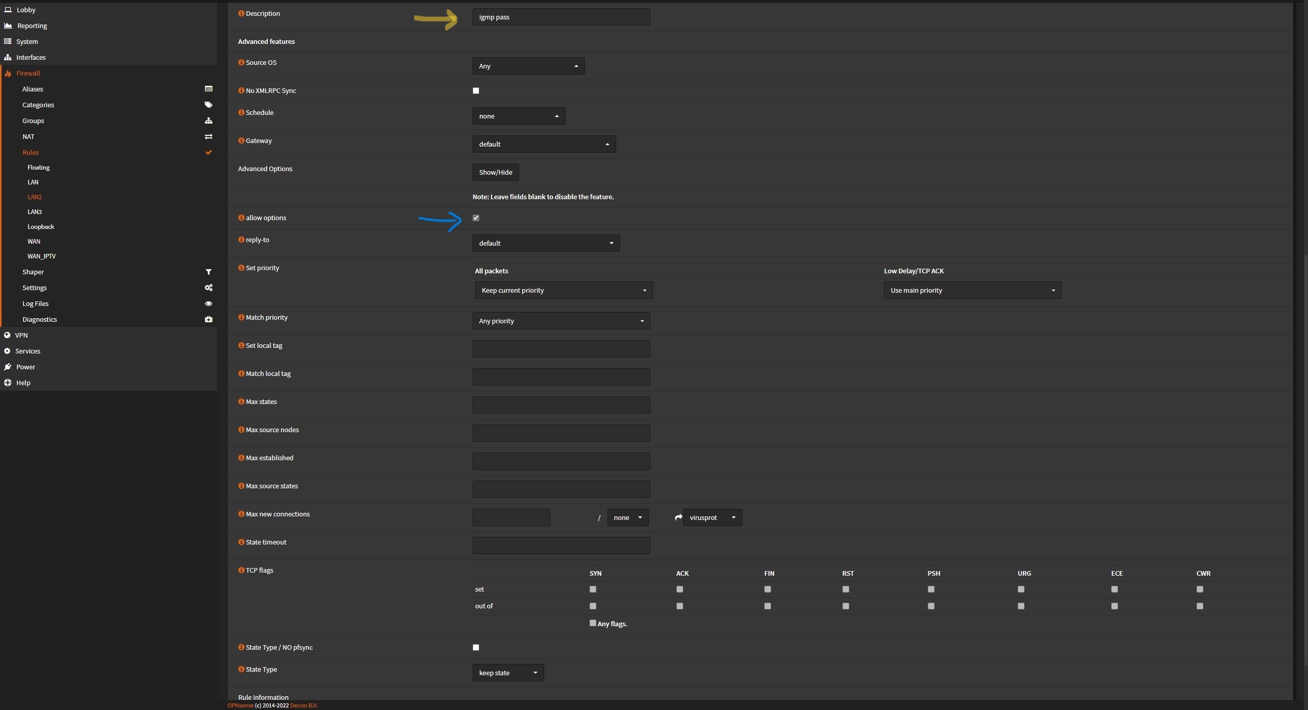
Task: Click the Categories tag icon
Action: coord(208,105)
